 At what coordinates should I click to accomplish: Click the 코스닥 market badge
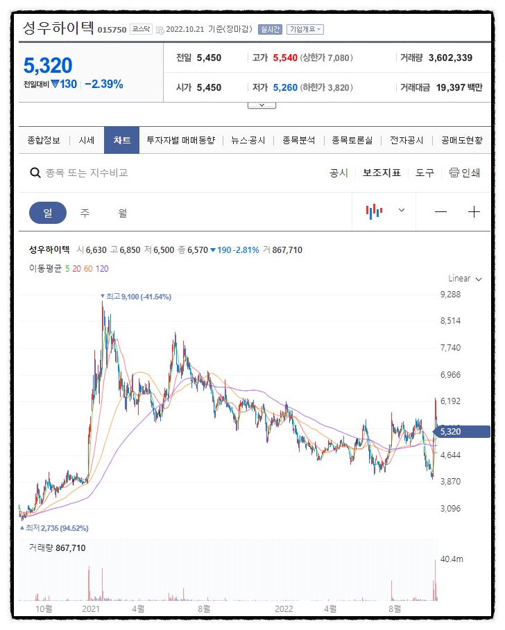coord(141,29)
